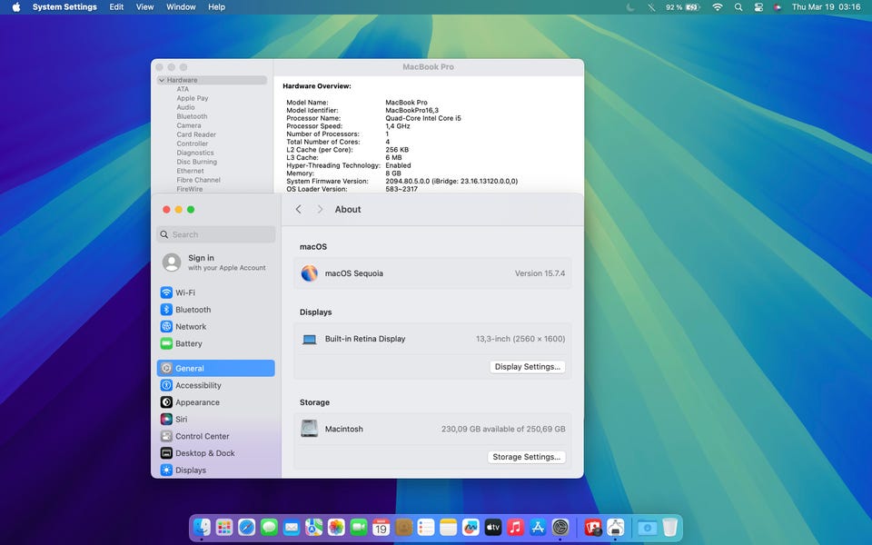Open the Control Center menu bar icon
The image size is (872, 545).
[758, 7]
